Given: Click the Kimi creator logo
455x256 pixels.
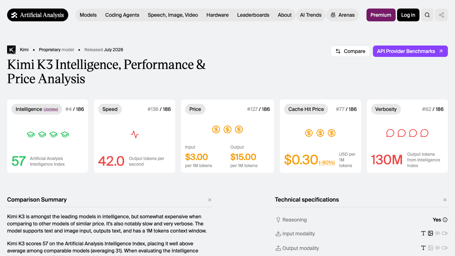Looking at the screenshot, I should (x=11, y=50).
